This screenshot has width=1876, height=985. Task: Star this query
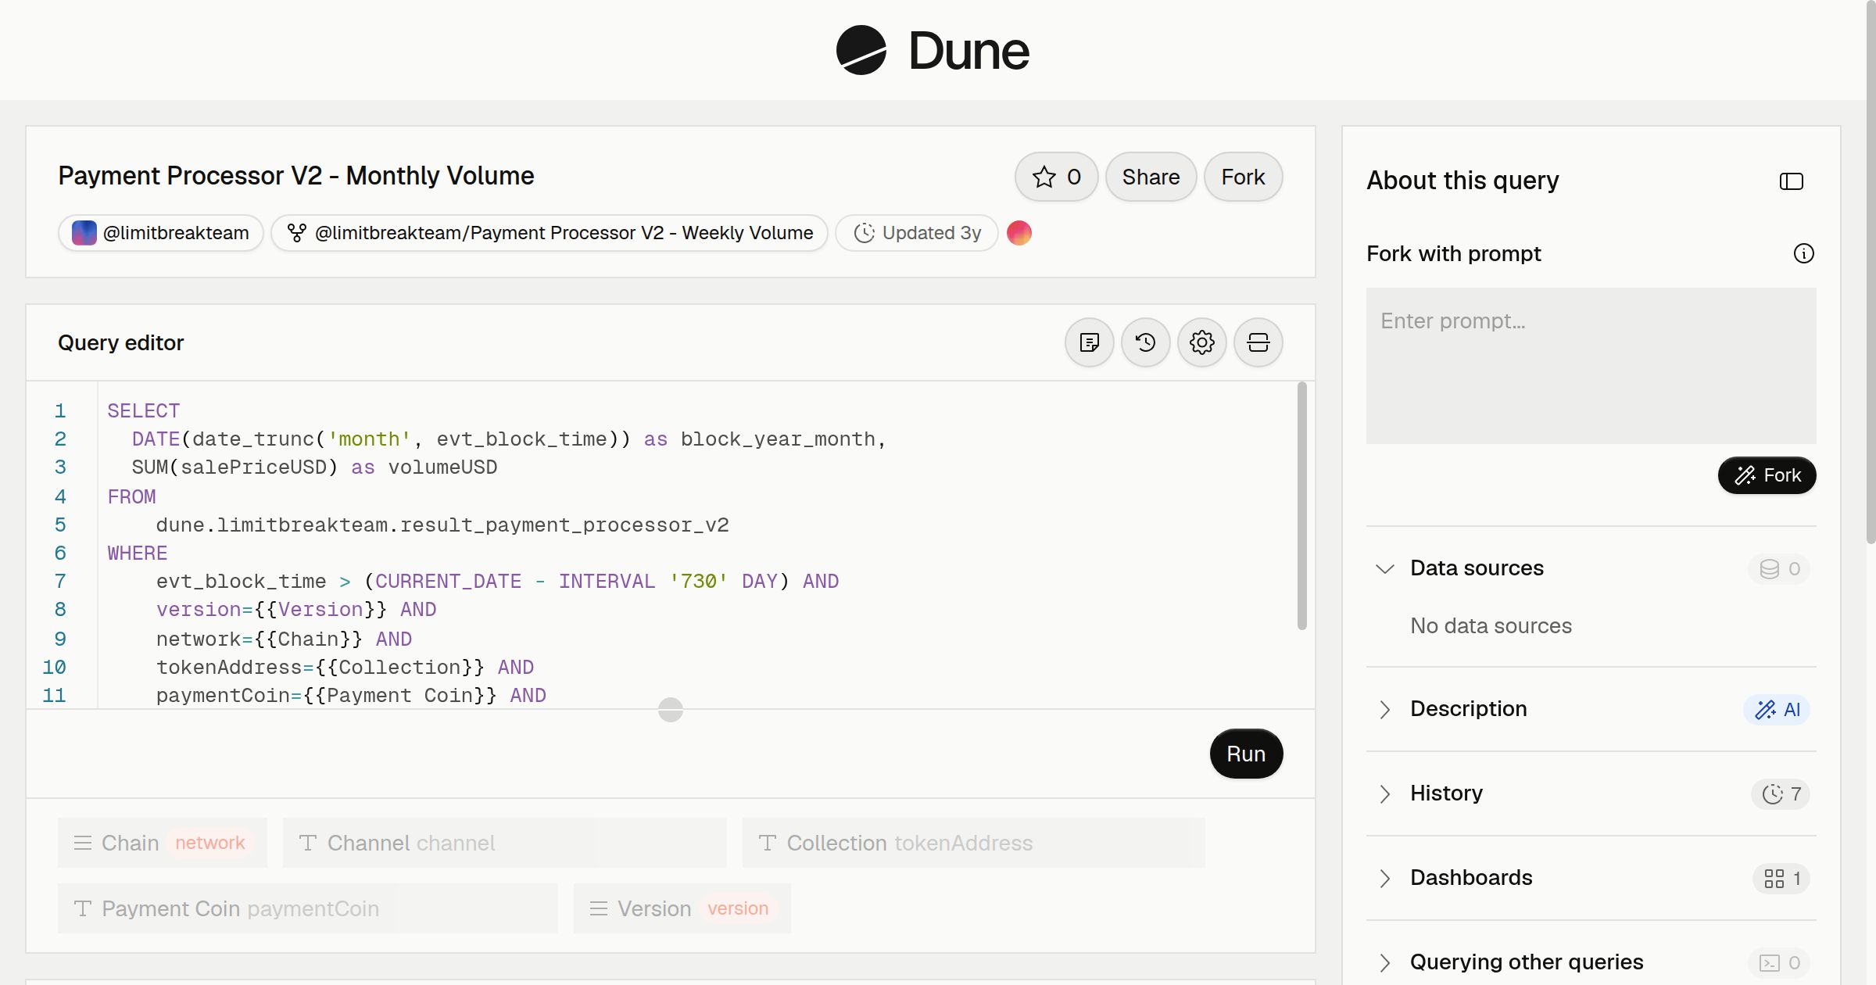pos(1056,177)
